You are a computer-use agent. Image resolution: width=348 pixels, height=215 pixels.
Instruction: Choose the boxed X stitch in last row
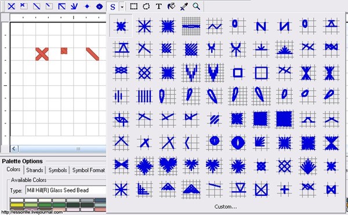pyautogui.click(x=261, y=190)
